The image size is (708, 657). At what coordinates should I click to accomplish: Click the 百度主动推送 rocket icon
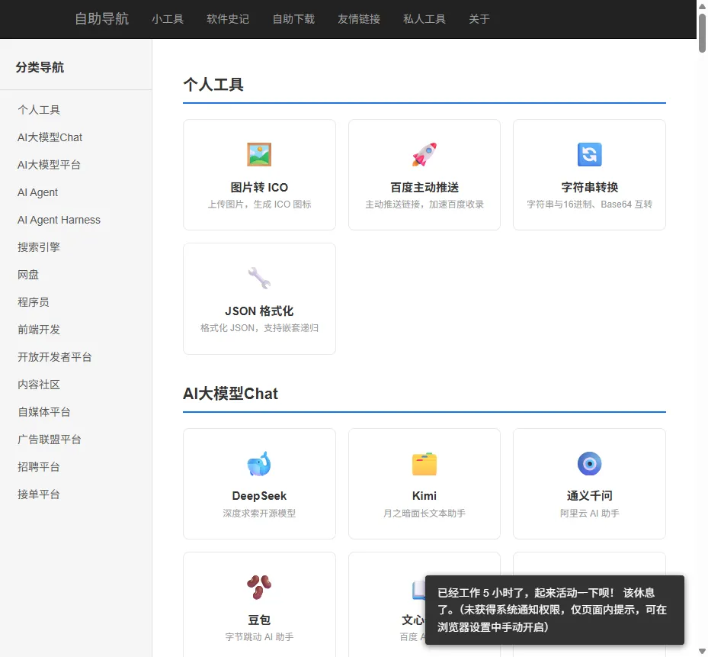(424, 154)
